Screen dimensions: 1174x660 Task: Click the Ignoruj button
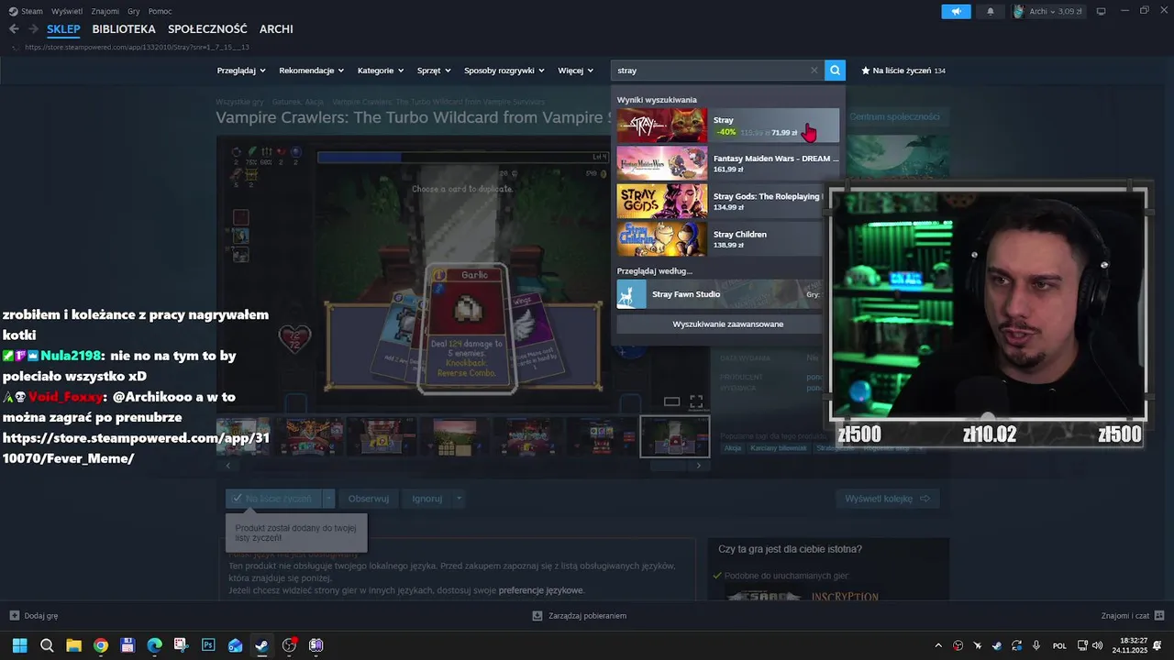(x=427, y=499)
